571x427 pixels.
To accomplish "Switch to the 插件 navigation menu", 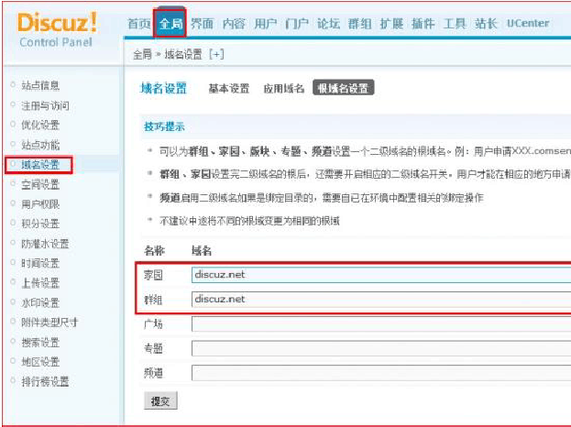I will [x=424, y=24].
